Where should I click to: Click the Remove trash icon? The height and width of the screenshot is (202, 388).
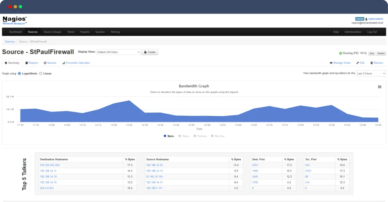(372, 63)
